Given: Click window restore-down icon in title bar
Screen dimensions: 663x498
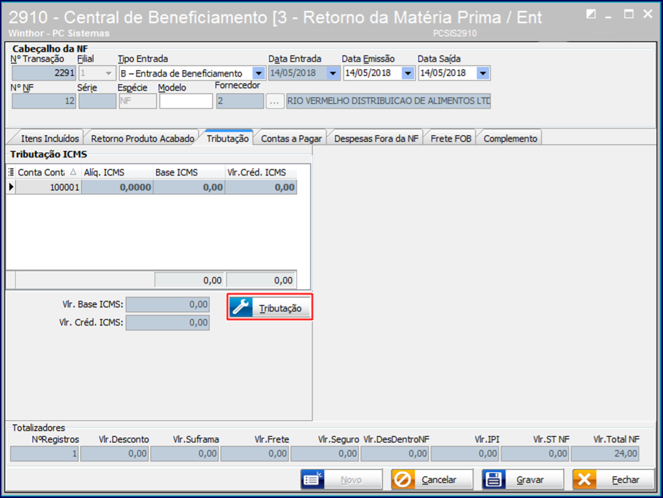Looking at the screenshot, I should 591,15.
